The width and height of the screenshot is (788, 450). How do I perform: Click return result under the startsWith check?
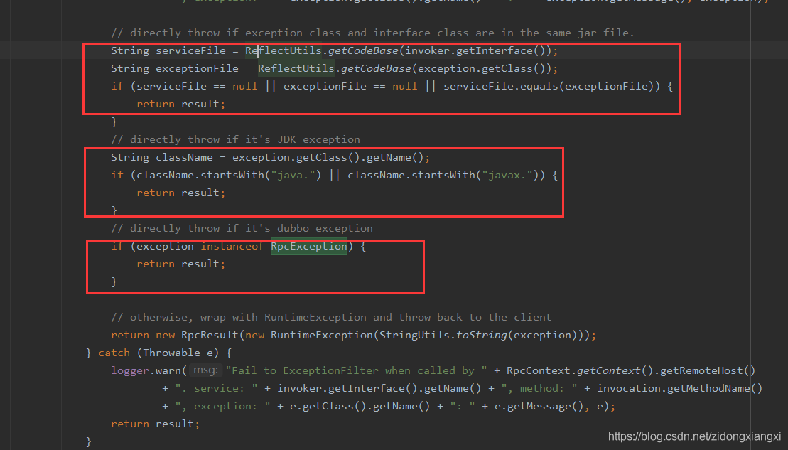click(x=181, y=193)
